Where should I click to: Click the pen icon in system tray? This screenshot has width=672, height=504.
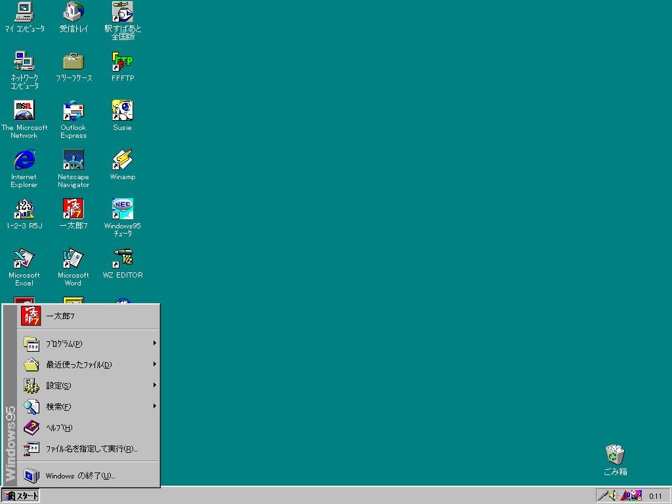pos(602,496)
